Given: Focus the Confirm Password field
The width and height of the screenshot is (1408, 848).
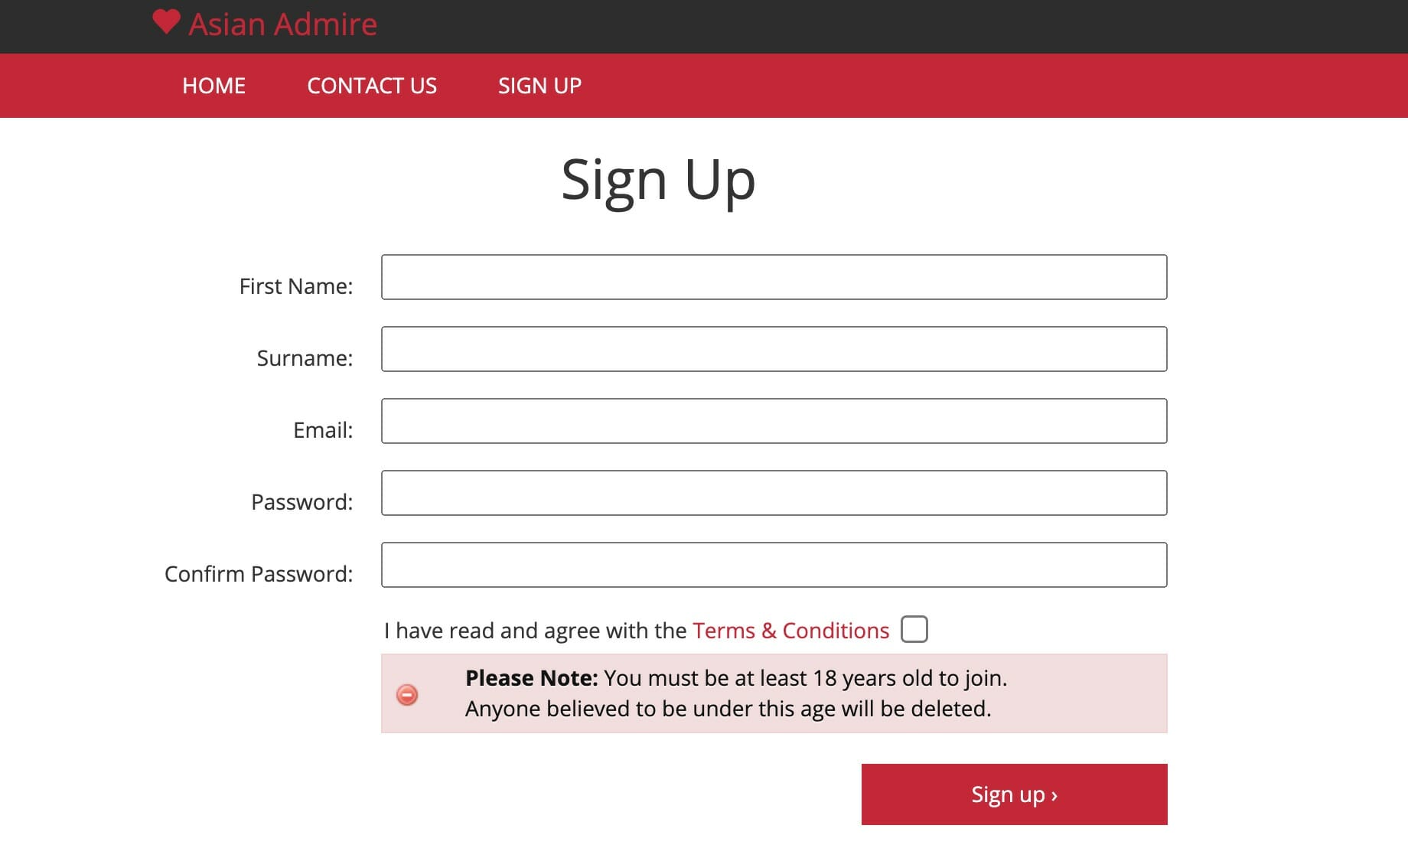Looking at the screenshot, I should [774, 565].
